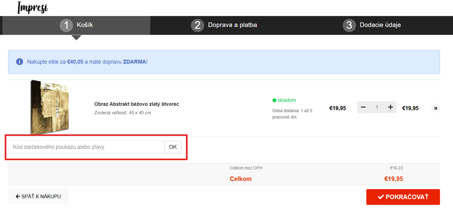The width and height of the screenshot is (453, 217).
Task: Open the Obraz Abstrakt béžovo zlatý štvorec link
Action: (x=136, y=104)
